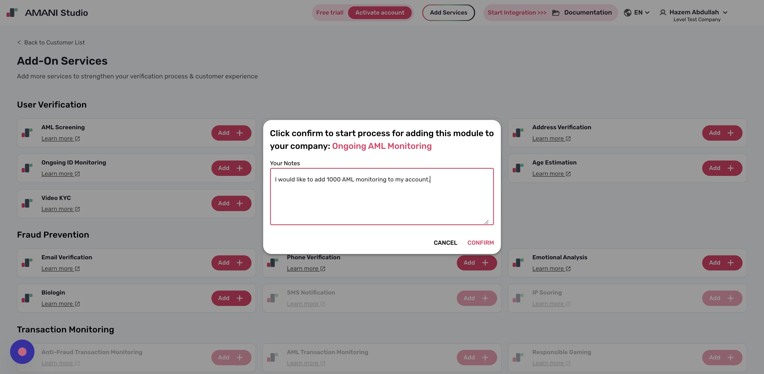Screen dimensions: 764x374
Task: Open Learn more under Address Verification
Action: (x=549, y=138)
